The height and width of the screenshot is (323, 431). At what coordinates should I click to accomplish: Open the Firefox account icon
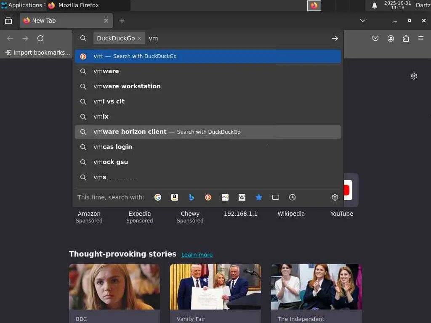(391, 38)
